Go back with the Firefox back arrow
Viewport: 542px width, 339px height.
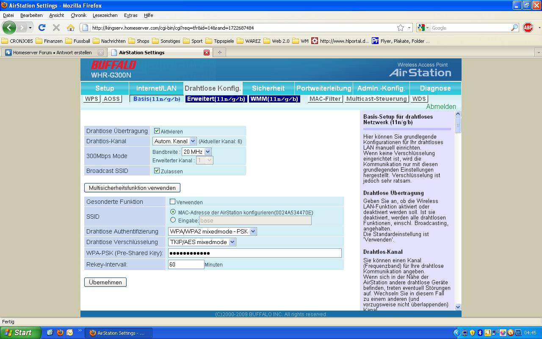9,28
